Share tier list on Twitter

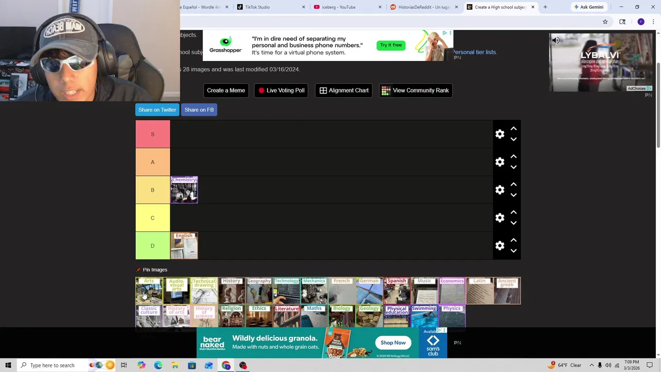point(157,110)
